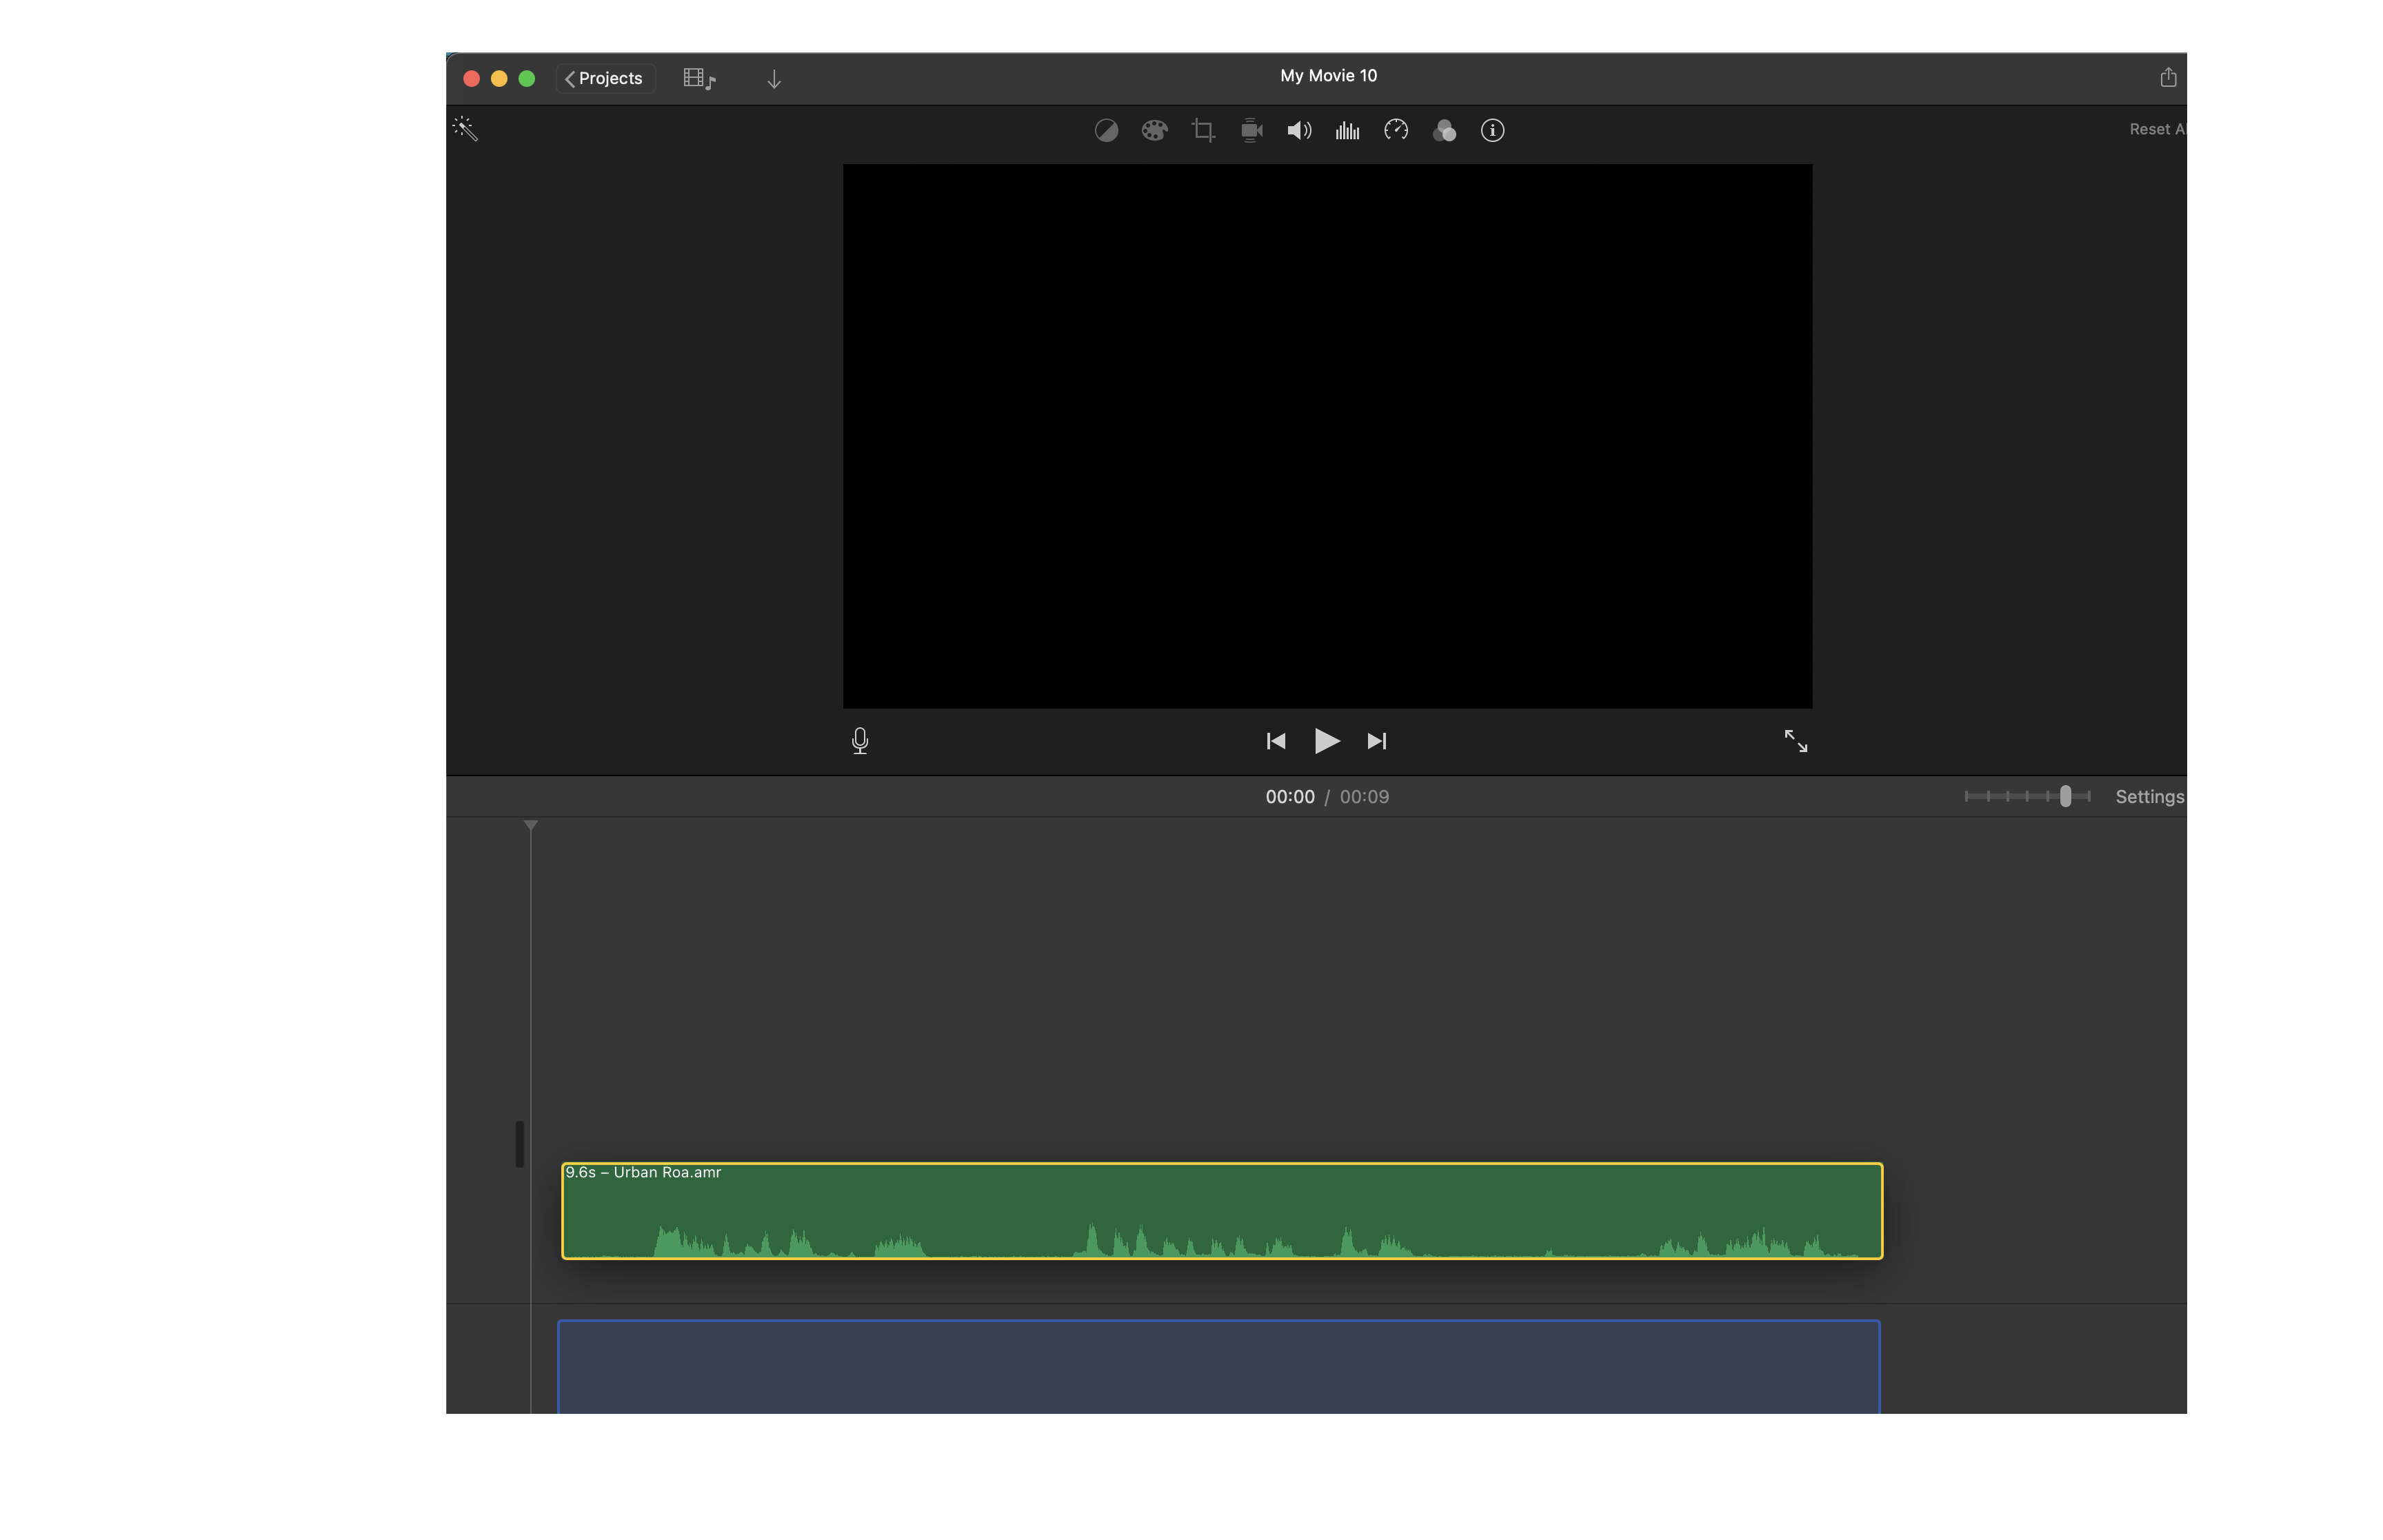Click Reset All adjustments
2383x1540 pixels.
2156,129
